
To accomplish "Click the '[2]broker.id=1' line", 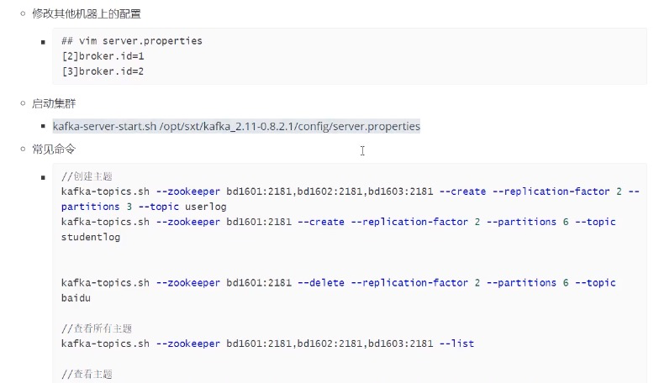I will pyautogui.click(x=97, y=56).
